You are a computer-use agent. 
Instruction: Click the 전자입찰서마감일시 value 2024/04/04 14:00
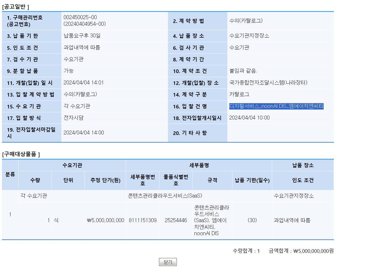click(x=84, y=133)
